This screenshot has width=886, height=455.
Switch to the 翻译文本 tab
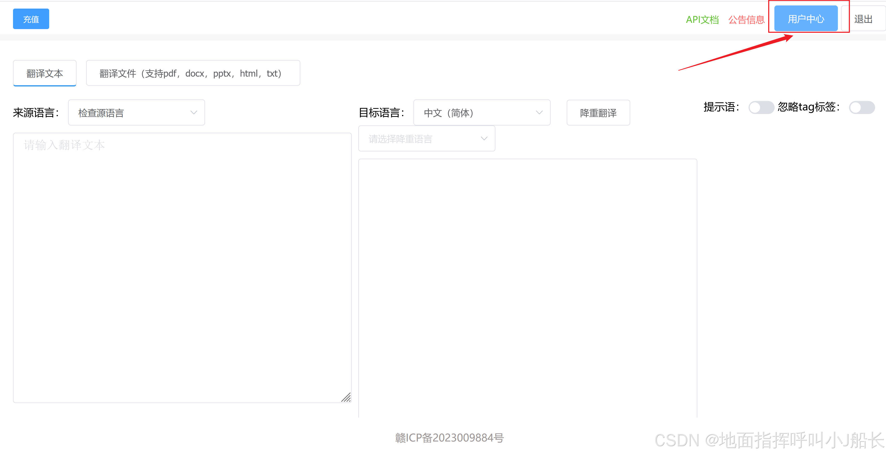tap(45, 73)
